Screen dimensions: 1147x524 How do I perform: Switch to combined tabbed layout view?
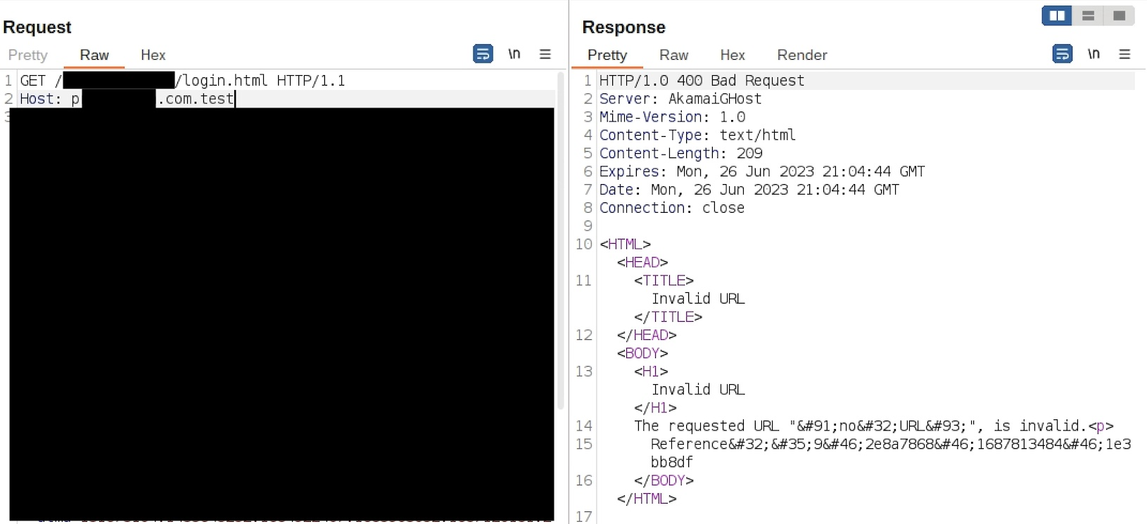pyautogui.click(x=1119, y=15)
